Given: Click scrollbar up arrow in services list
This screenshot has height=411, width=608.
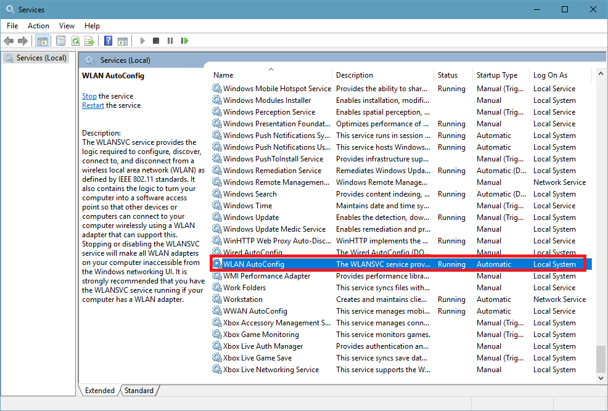Looking at the screenshot, I should tap(601, 73).
